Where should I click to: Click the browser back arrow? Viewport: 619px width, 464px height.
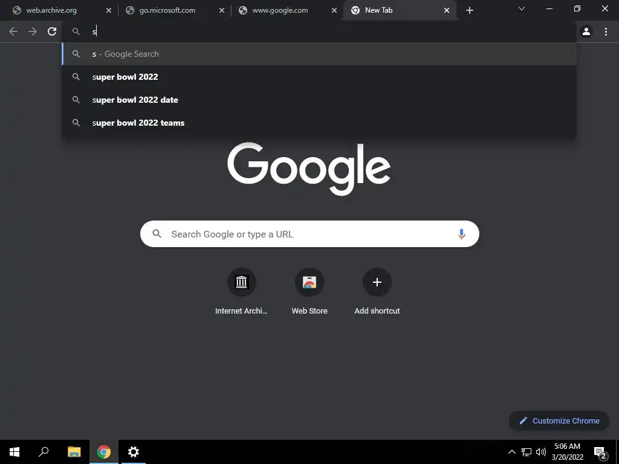click(13, 31)
